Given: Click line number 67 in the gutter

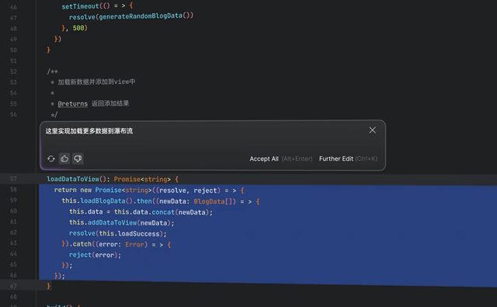Looking at the screenshot, I should click(13, 286).
